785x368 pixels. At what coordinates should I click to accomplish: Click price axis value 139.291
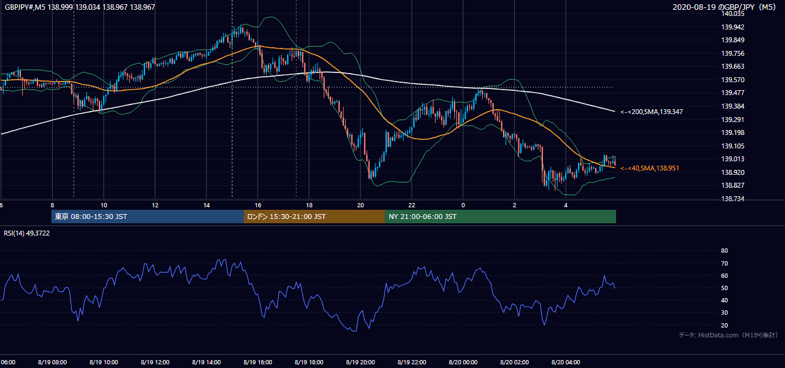click(733, 120)
